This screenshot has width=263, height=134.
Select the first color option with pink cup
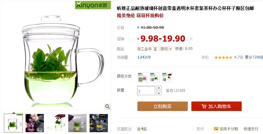point(143,77)
